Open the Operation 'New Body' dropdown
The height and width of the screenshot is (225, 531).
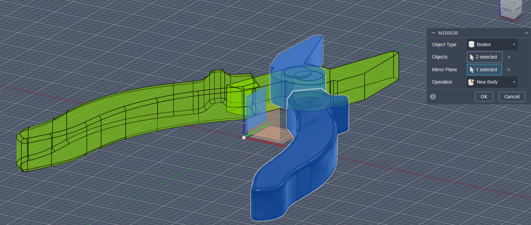[x=492, y=82]
